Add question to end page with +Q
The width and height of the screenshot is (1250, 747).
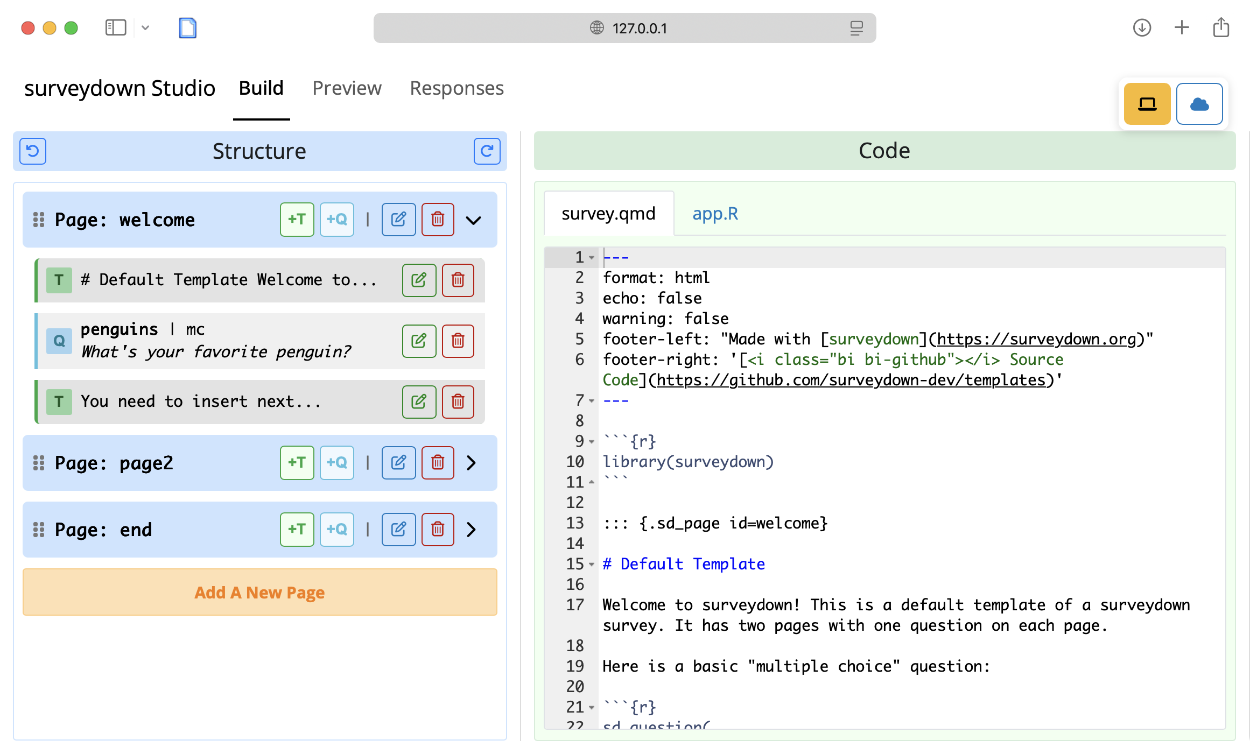337,530
